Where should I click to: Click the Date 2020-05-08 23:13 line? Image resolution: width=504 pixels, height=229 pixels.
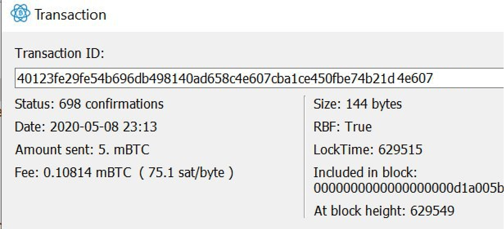tap(86, 127)
